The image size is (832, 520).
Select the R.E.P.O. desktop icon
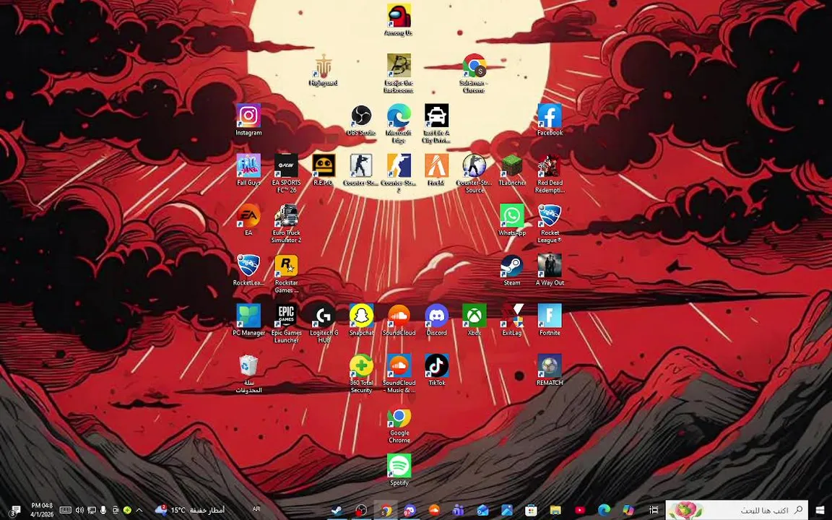[x=323, y=170]
